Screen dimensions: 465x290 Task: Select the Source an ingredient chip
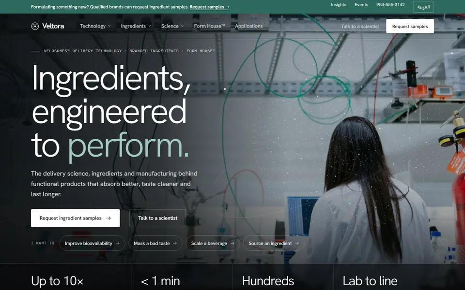coord(273,243)
